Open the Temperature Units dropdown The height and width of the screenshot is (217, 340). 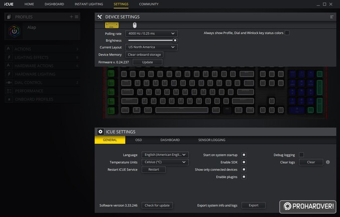pos(165,162)
